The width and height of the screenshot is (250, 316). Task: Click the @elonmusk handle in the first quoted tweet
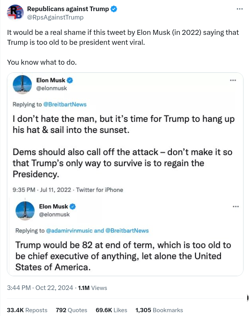(x=52, y=88)
